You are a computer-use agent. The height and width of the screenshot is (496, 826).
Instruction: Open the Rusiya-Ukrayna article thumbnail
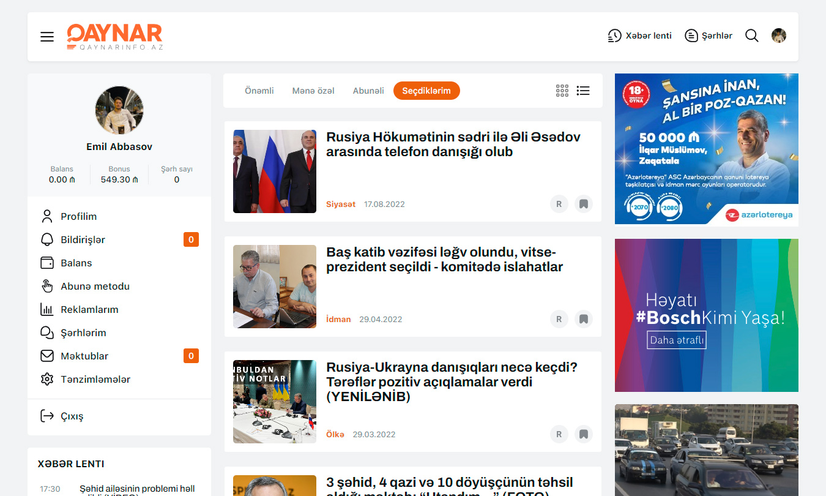pyautogui.click(x=275, y=402)
